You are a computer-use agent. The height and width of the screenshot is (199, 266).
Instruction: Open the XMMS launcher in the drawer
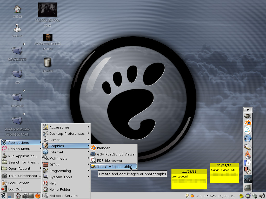coord(248,179)
